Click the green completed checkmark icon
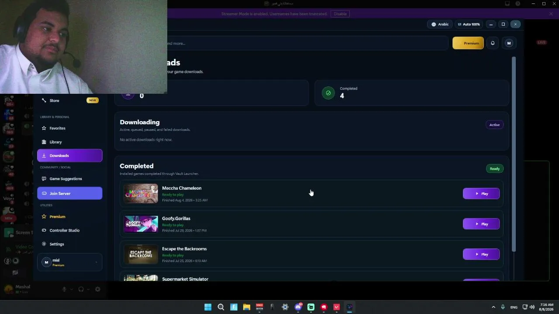Image resolution: width=559 pixels, height=314 pixels. tap(328, 93)
